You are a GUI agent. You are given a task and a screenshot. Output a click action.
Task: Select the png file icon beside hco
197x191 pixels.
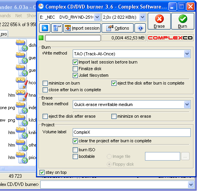coord(22,83)
